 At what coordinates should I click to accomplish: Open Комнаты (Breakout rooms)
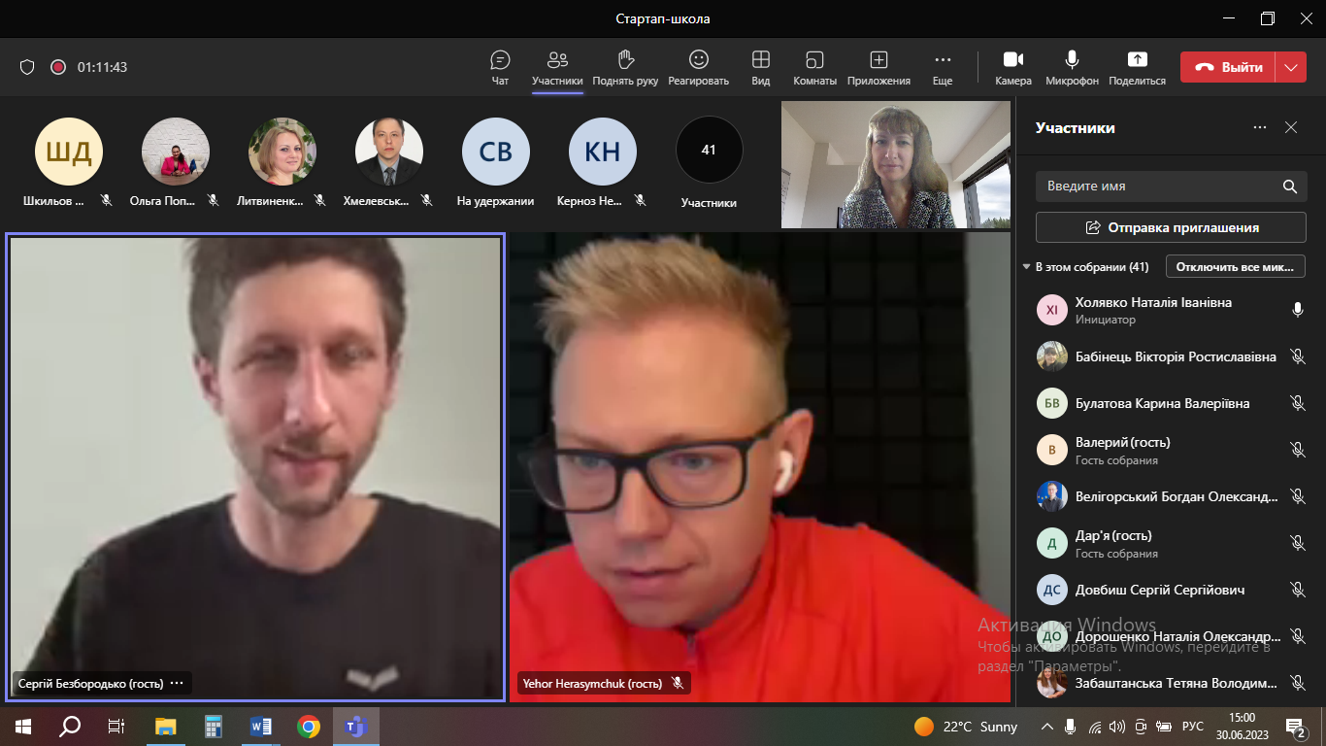(x=814, y=60)
